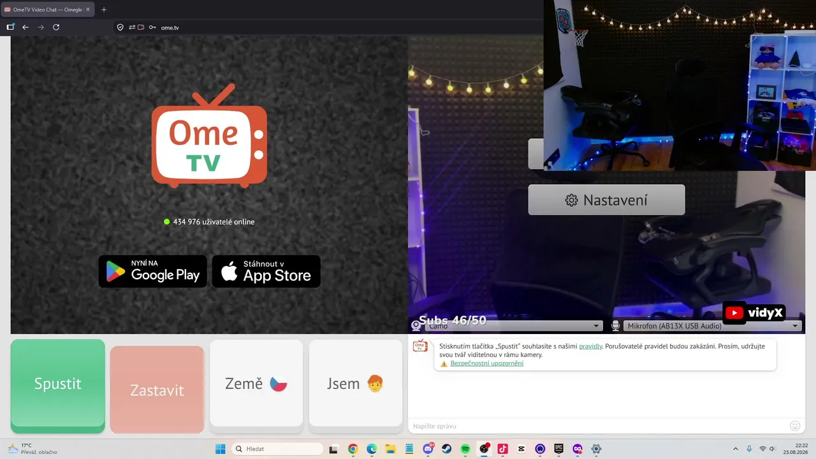Click the users online counter text

pos(214,222)
